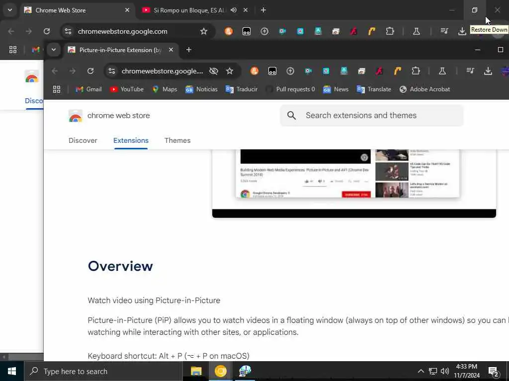Open Adobe Acrobat bookmark

pyautogui.click(x=424, y=89)
